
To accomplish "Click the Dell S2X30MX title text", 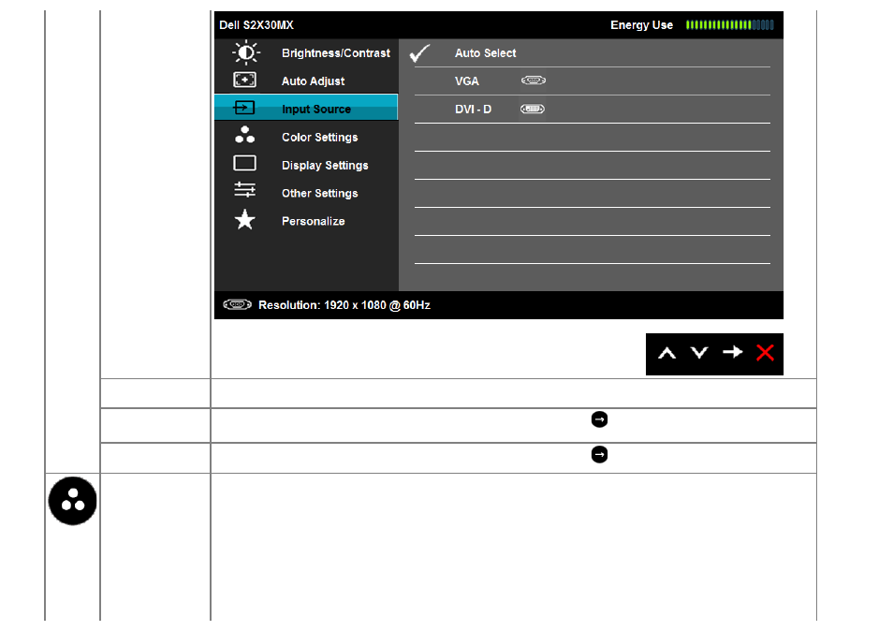I will 256,25.
